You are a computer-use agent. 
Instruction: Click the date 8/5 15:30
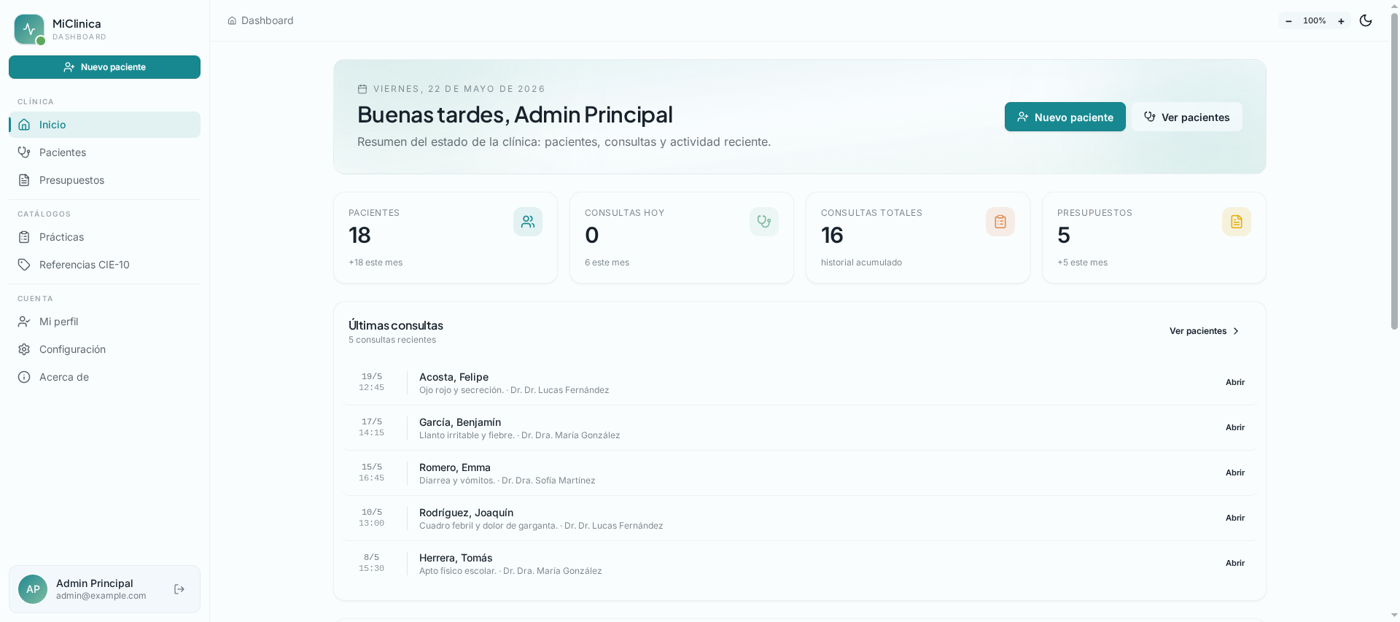(x=372, y=563)
